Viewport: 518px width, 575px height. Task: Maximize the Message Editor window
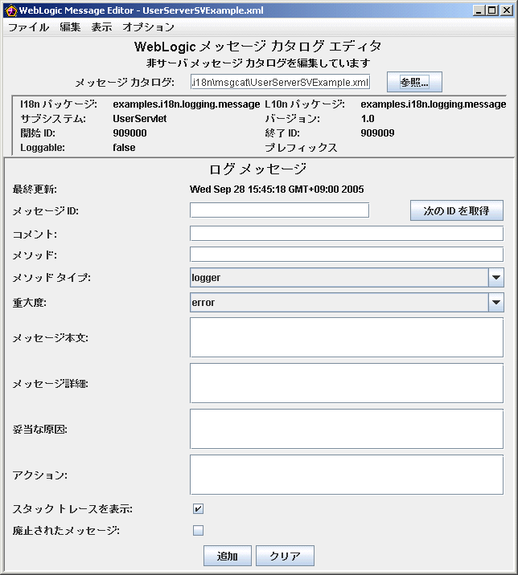pos(492,10)
